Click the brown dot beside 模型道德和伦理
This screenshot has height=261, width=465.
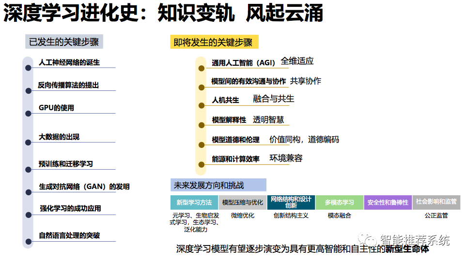pyautogui.click(x=201, y=145)
